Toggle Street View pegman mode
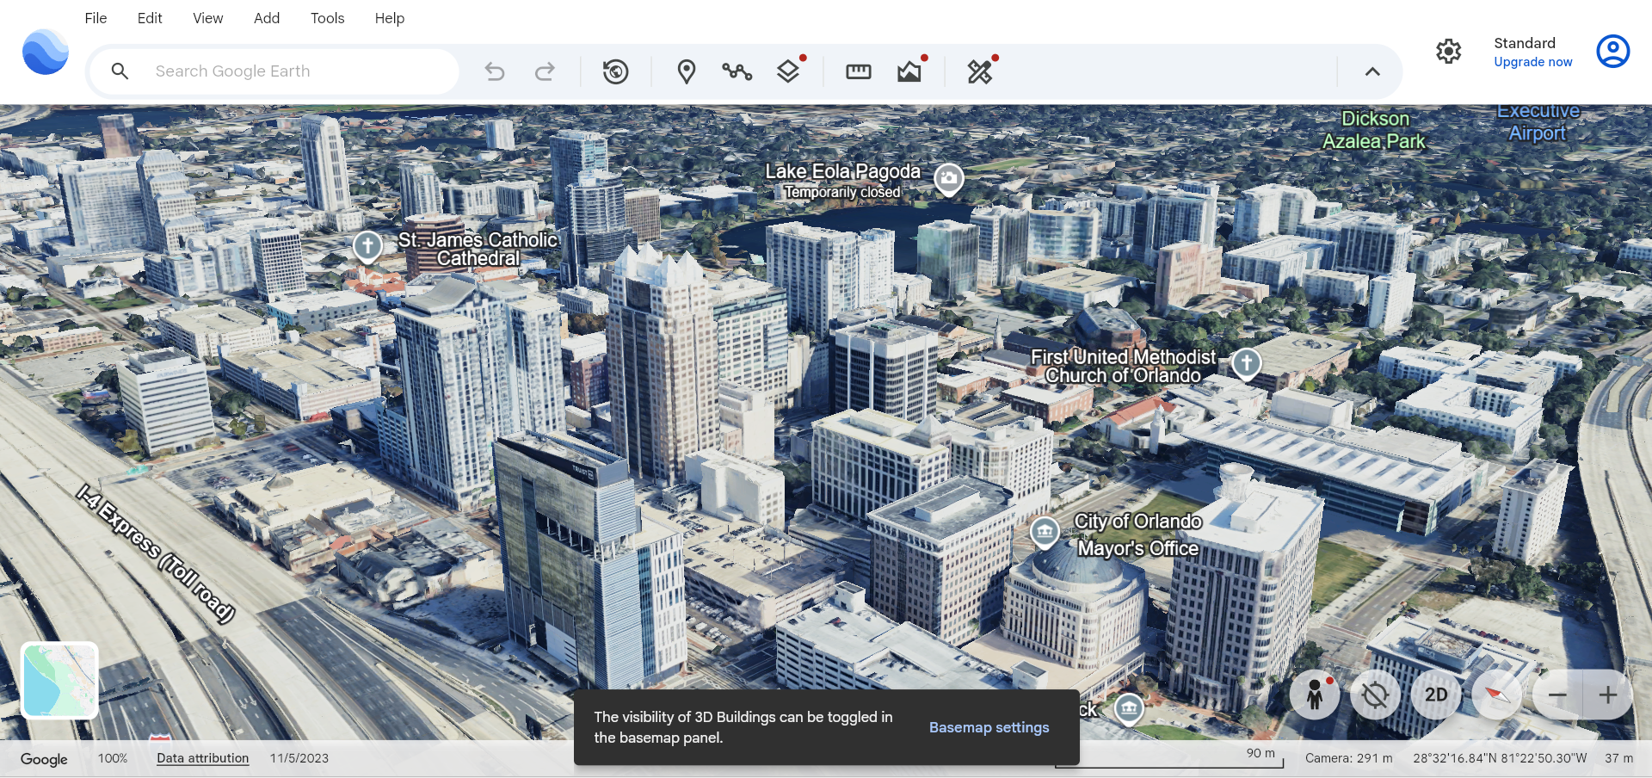1652x778 pixels. coord(1314,695)
